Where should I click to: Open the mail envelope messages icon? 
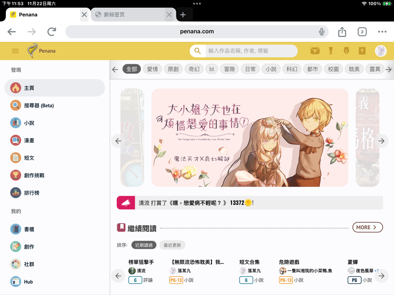315,51
